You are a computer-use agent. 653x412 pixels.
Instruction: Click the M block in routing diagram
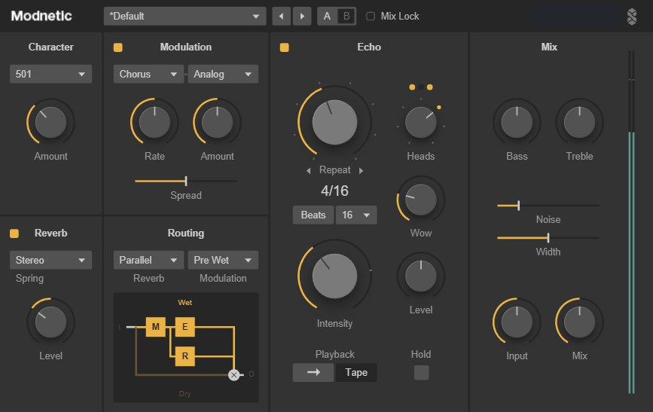pos(156,327)
